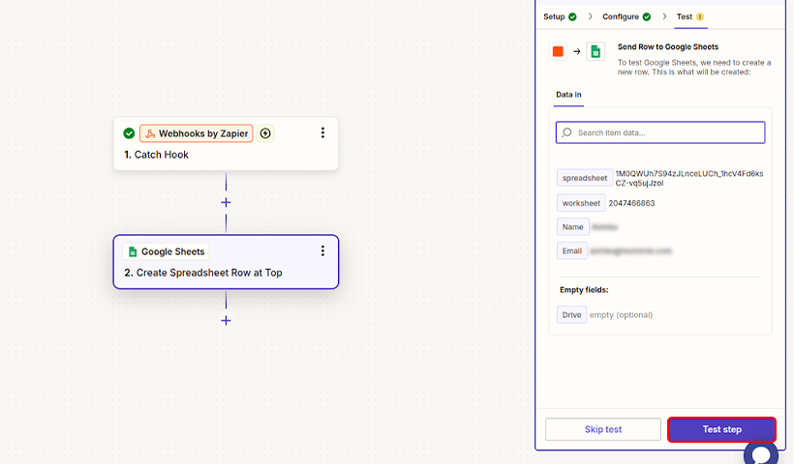The height and width of the screenshot is (464, 794).
Task: Click the worksheet field label
Action: [581, 203]
